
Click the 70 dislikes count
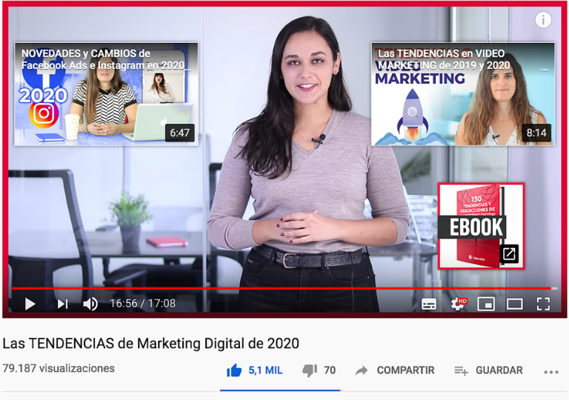(330, 370)
